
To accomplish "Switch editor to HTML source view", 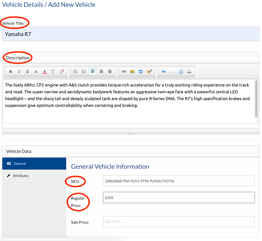I will [189, 71].
